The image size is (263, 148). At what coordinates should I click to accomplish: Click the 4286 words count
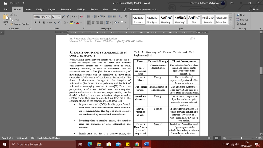[22, 138]
